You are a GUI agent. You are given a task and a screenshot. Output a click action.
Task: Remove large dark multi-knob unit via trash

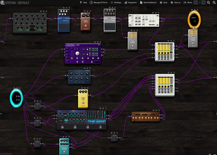tap(46, 11)
